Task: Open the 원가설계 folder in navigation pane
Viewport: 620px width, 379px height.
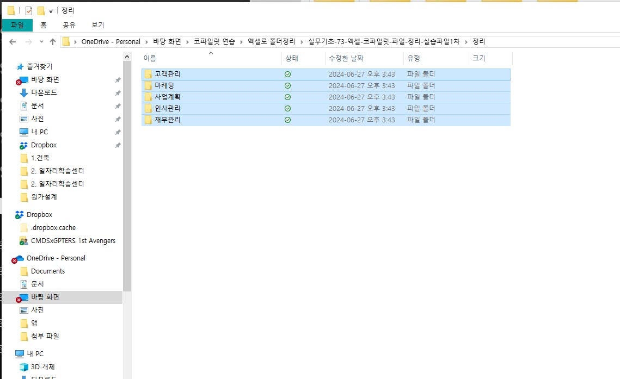Action: coord(44,197)
